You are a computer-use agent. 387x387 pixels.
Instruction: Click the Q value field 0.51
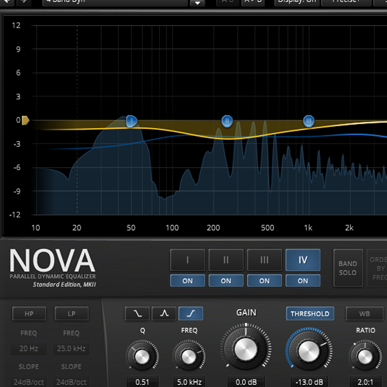tap(142, 382)
